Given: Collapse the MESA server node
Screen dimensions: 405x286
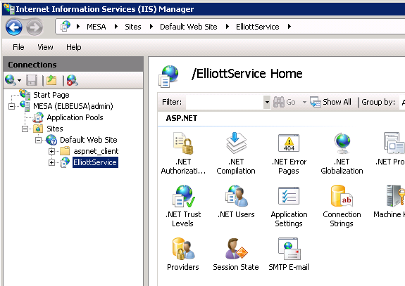Looking at the screenshot, I should click(x=12, y=106).
